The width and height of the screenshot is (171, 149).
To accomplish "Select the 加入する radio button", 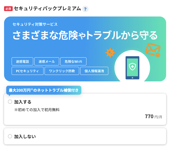I will coord(10,102).
